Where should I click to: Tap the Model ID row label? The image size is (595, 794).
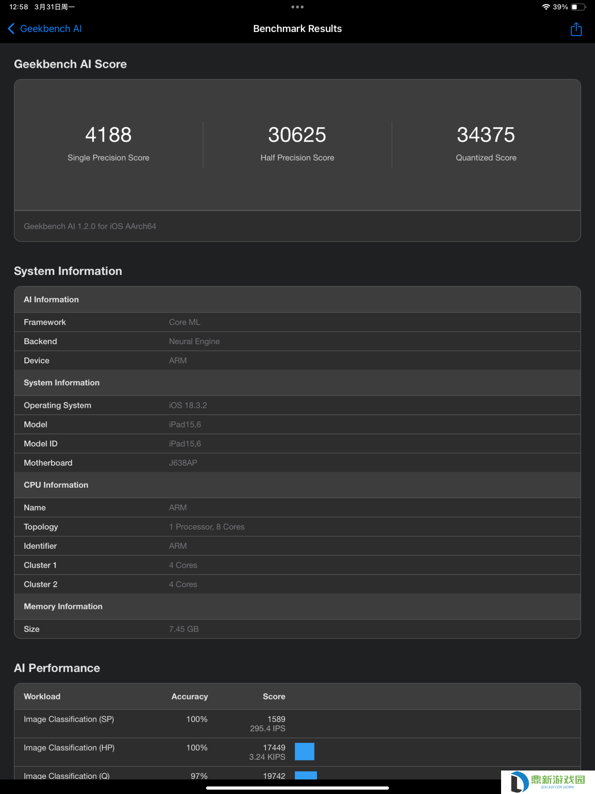(41, 444)
